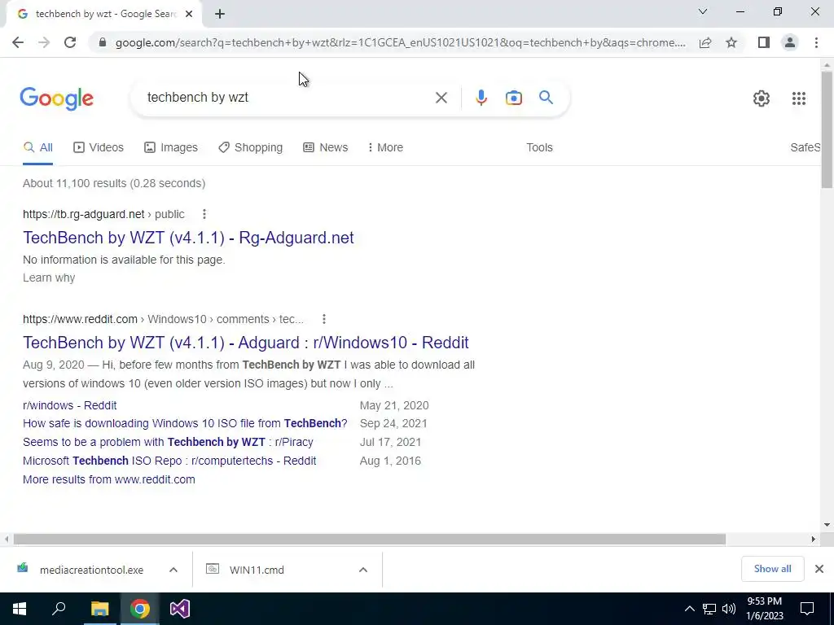Image resolution: width=834 pixels, height=625 pixels.
Task: Open File Explorer from taskbar
Action: pyautogui.click(x=100, y=609)
